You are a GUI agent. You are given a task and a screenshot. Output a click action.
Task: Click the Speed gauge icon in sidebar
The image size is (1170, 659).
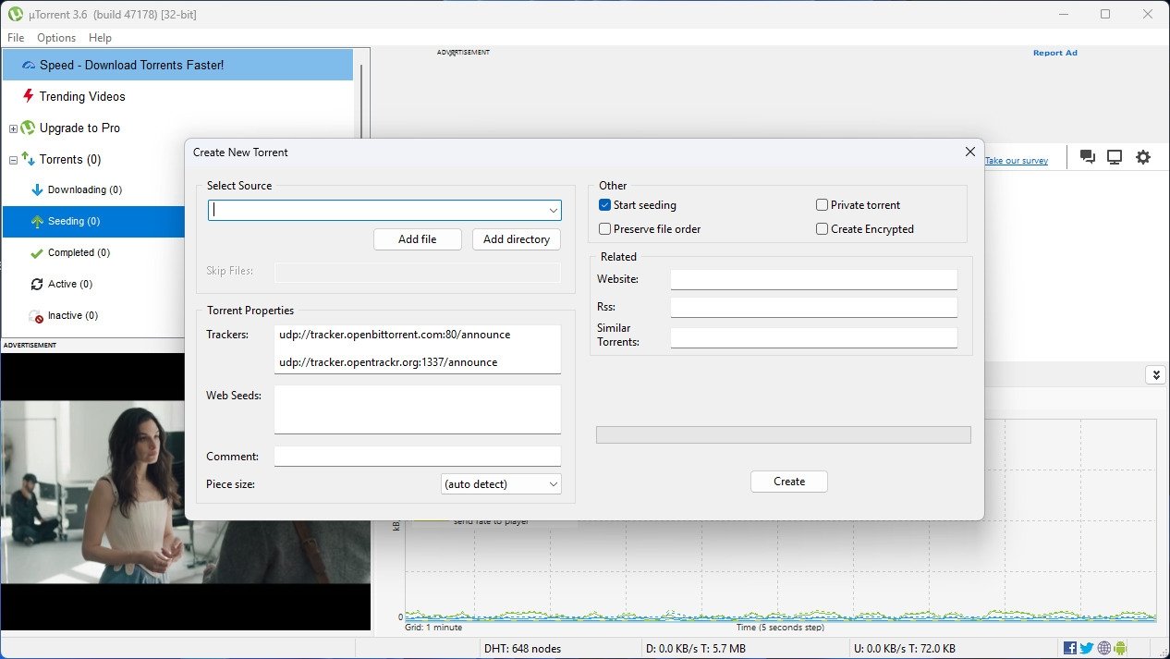point(29,66)
